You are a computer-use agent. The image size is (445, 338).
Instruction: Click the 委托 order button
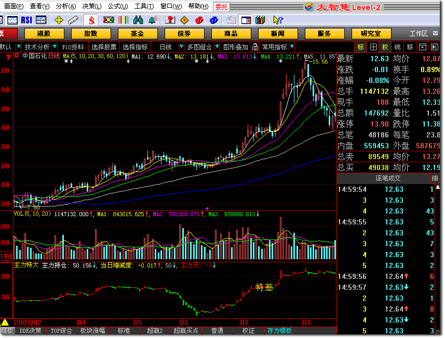coord(221,7)
